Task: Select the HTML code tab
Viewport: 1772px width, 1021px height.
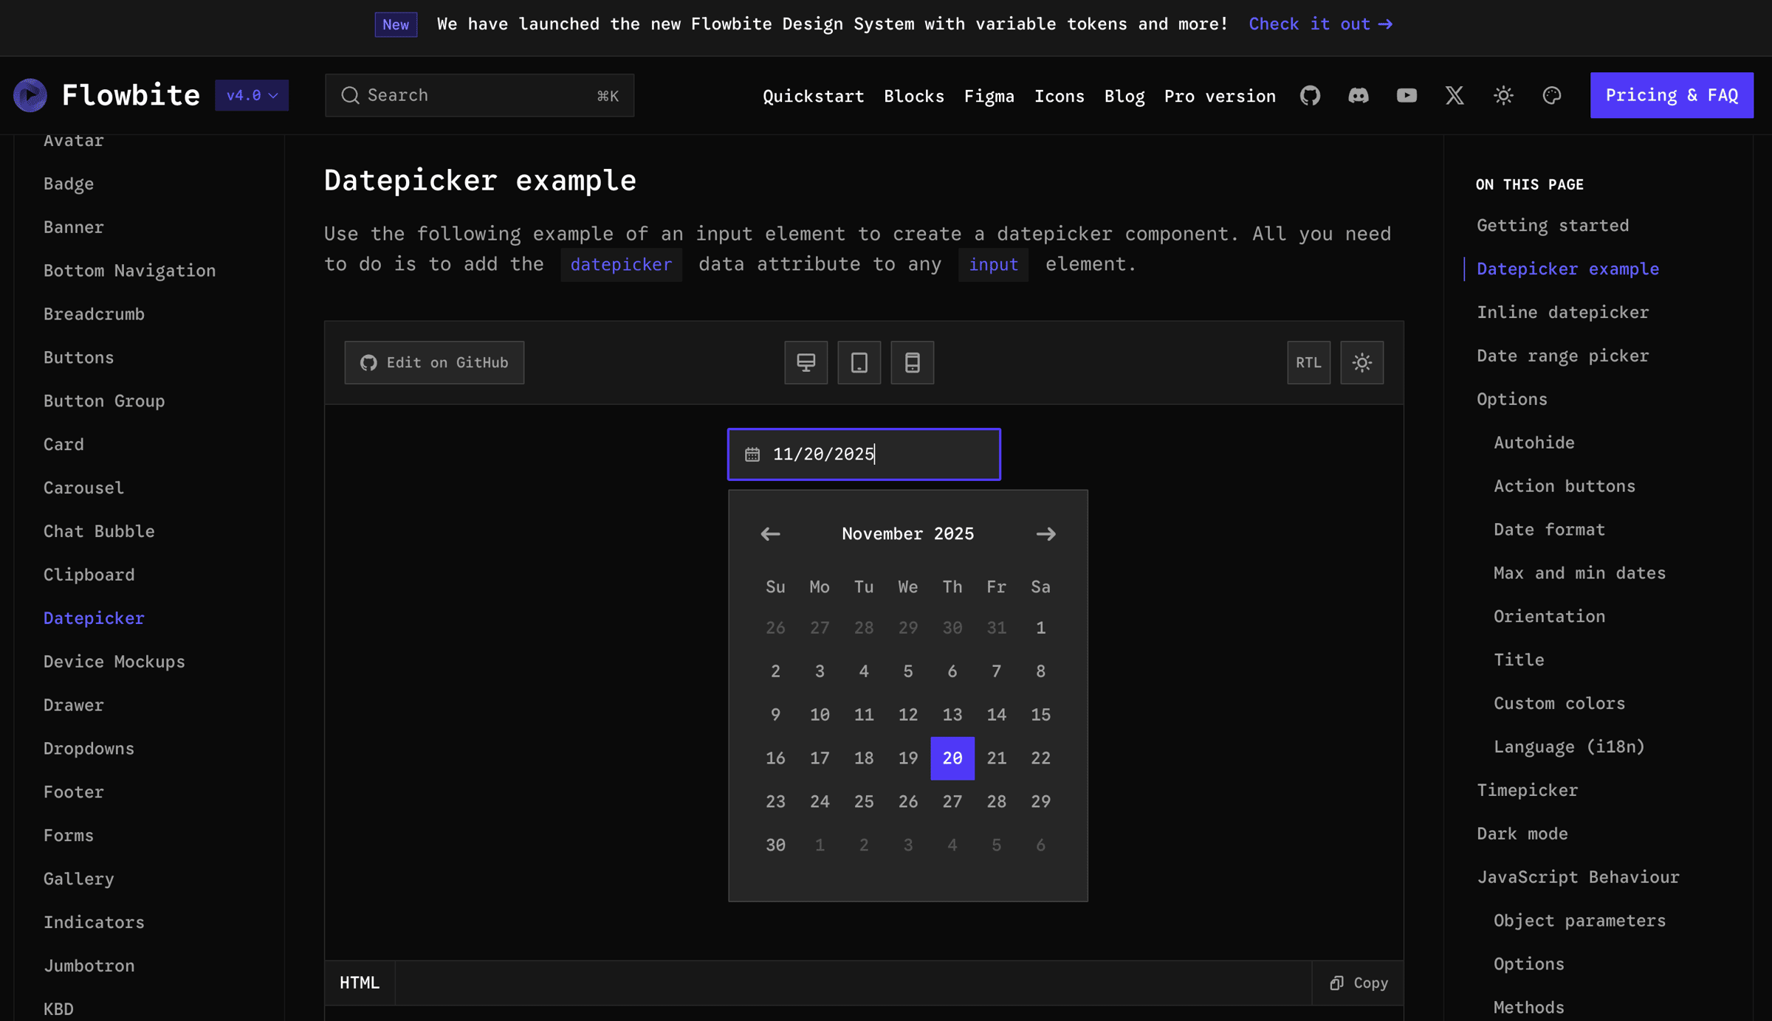Action: coord(360,983)
